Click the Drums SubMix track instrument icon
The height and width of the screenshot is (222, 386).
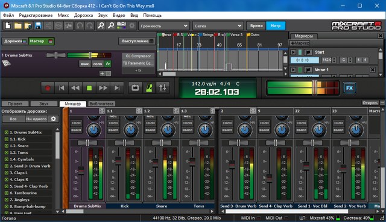(7, 63)
